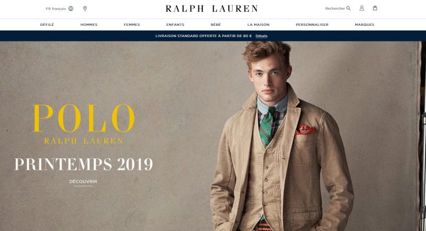The width and height of the screenshot is (426, 231).
Task: Open the BÉBÉ menu
Action: pyautogui.click(x=216, y=25)
